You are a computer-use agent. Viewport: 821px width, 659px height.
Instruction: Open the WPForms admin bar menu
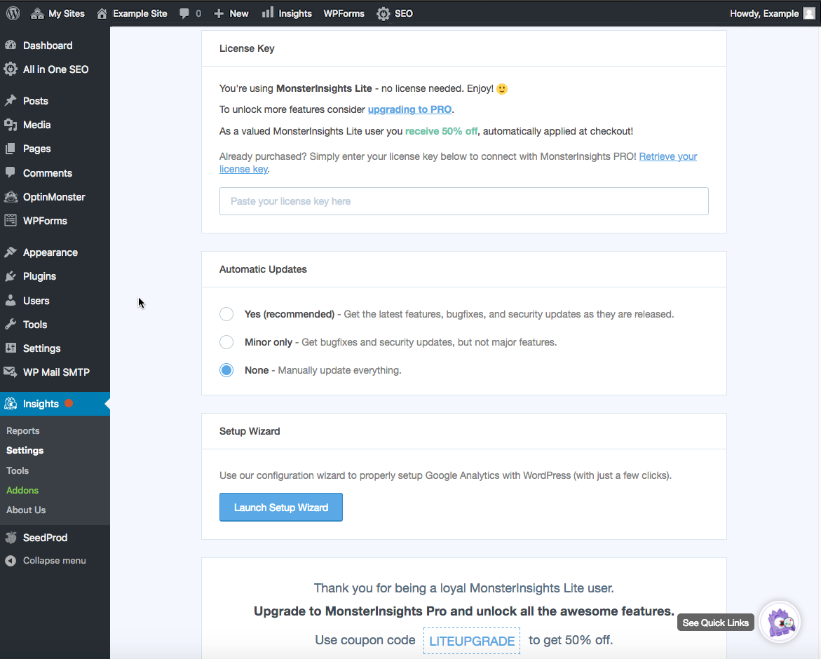[344, 13]
